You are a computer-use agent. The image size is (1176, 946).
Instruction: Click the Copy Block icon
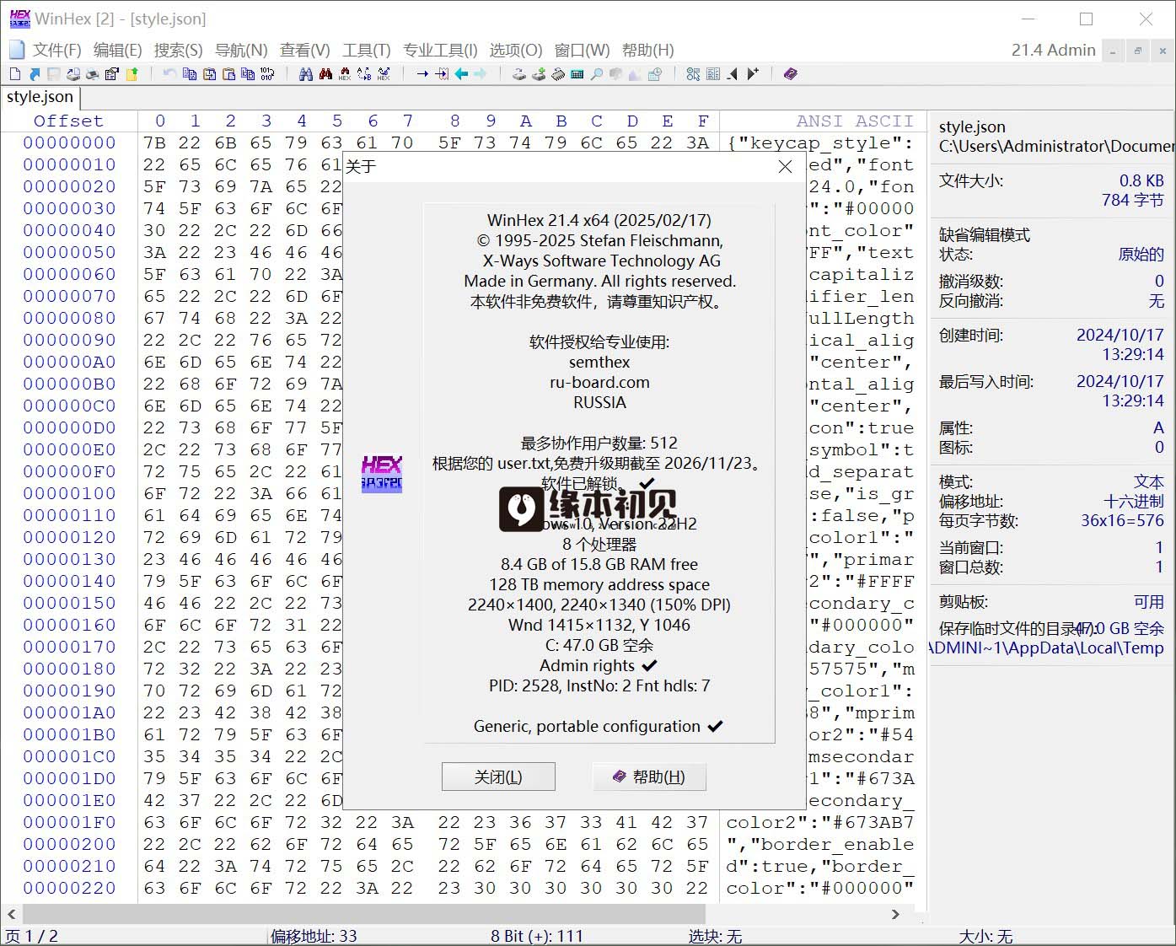point(189,74)
